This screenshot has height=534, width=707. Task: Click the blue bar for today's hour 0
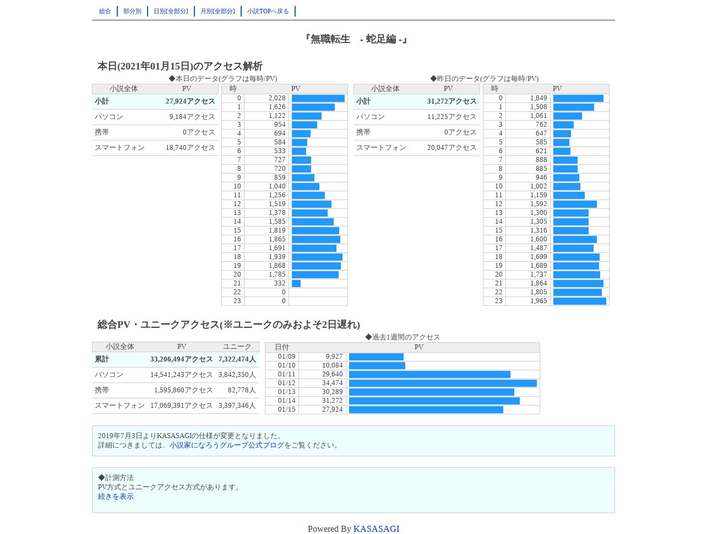[x=318, y=98]
